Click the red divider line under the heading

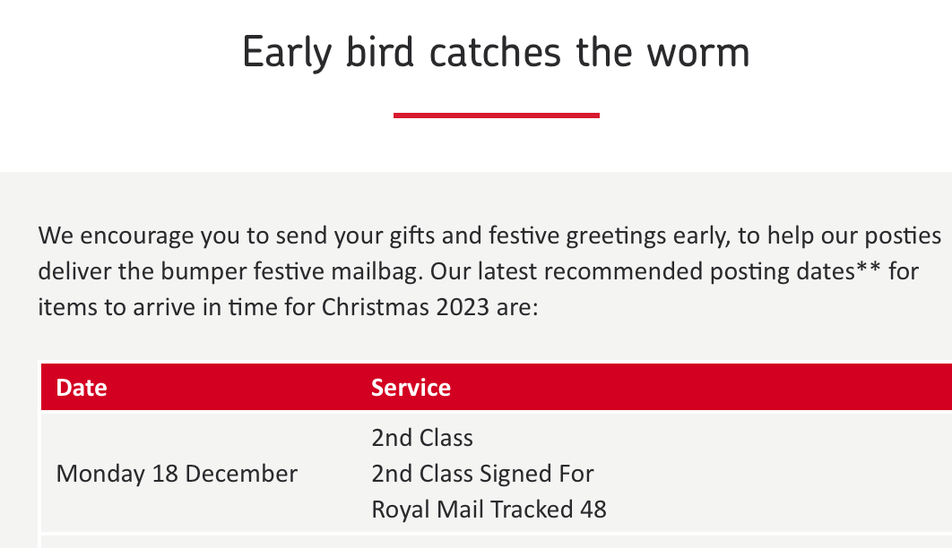[x=496, y=115]
